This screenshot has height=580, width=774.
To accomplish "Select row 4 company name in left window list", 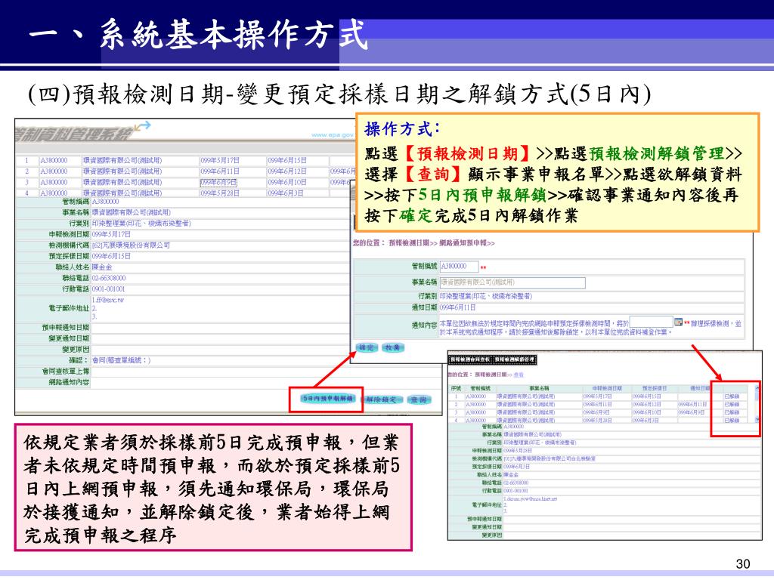I will tap(122, 193).
